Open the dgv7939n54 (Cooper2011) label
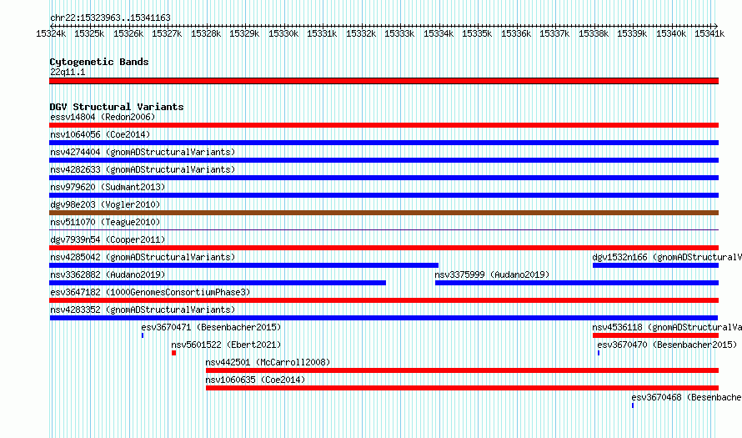 (x=108, y=239)
